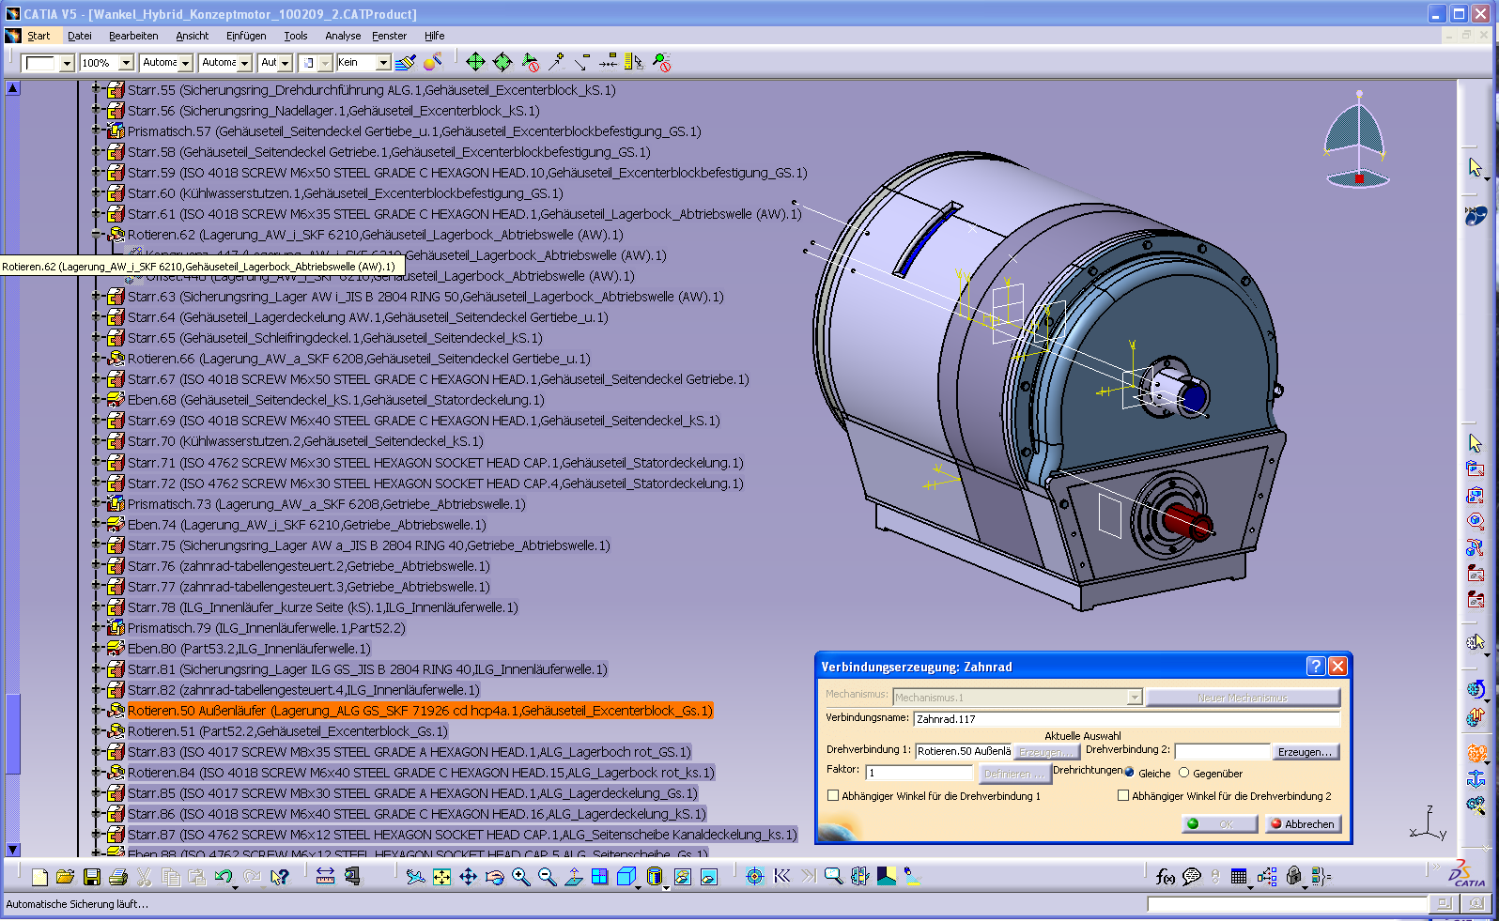Select the Prismatisch.79 tree item
This screenshot has height=921, width=1499.
click(x=266, y=628)
